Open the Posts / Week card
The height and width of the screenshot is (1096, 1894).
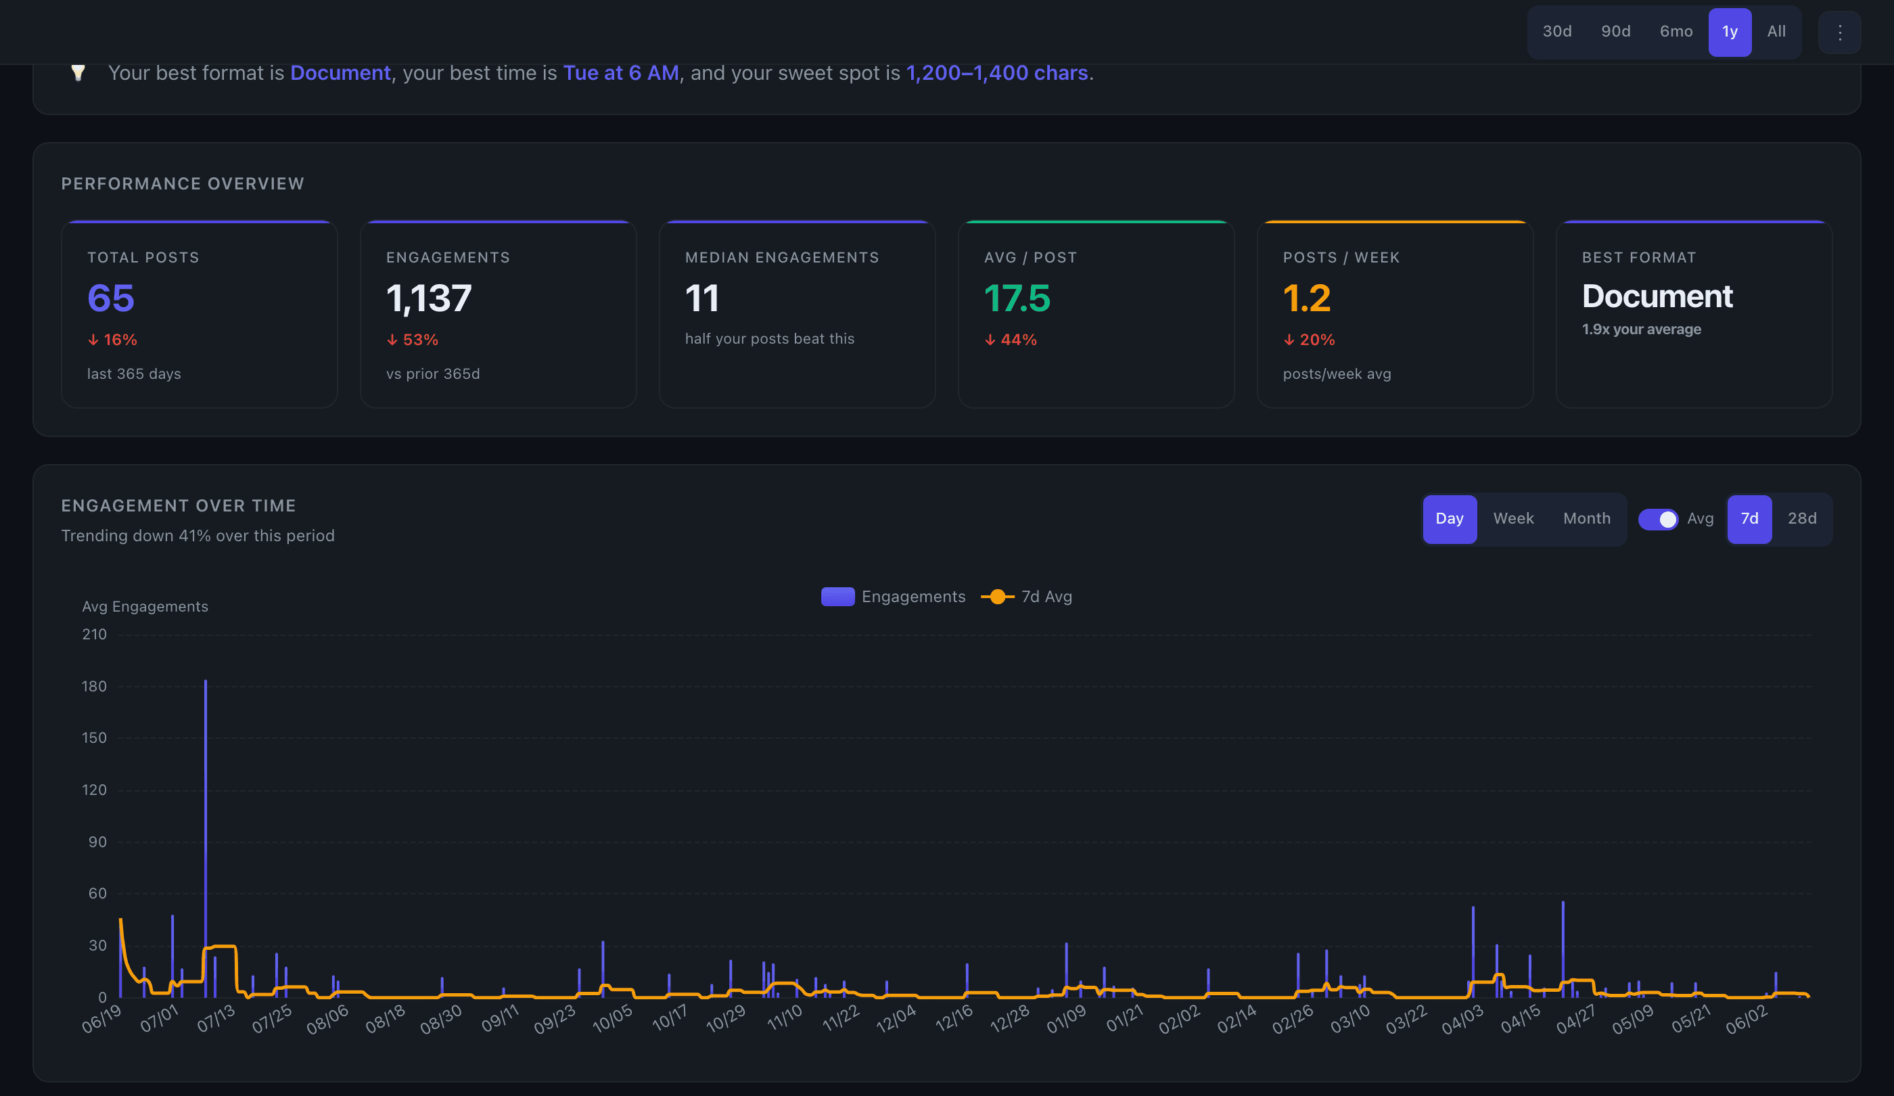pyautogui.click(x=1395, y=314)
